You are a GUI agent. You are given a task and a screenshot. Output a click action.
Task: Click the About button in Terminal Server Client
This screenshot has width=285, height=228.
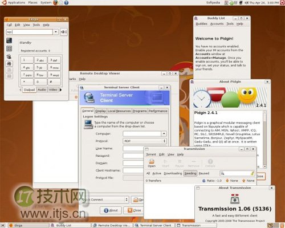111,210
